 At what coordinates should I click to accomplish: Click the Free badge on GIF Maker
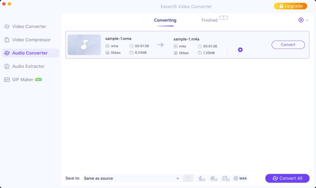(x=38, y=80)
